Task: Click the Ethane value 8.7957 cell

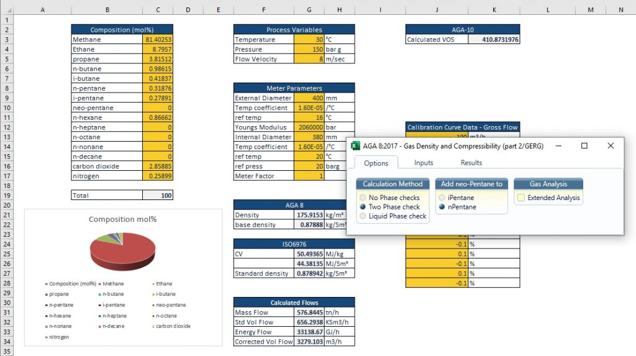Action: tap(158, 49)
